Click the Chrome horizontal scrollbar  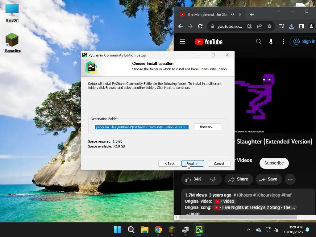coord(238,218)
